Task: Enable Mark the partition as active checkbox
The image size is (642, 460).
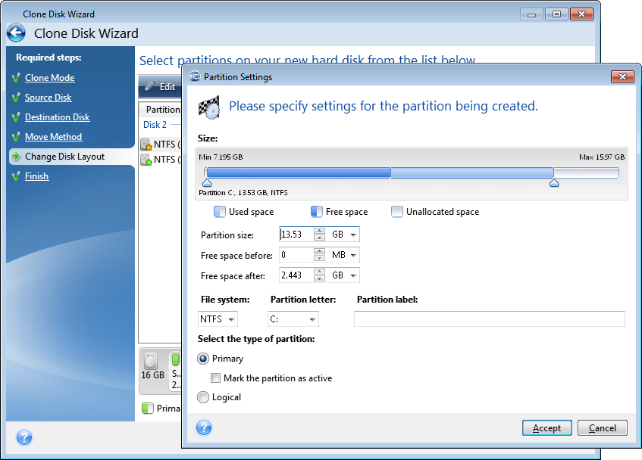Action: click(x=216, y=378)
